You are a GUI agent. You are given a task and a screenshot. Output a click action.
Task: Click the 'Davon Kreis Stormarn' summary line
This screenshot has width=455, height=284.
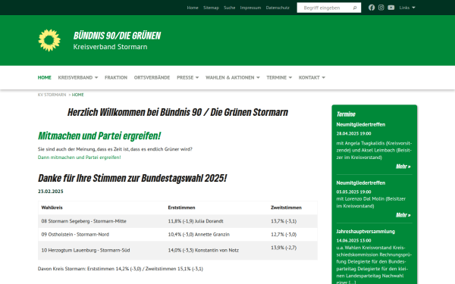121,269
